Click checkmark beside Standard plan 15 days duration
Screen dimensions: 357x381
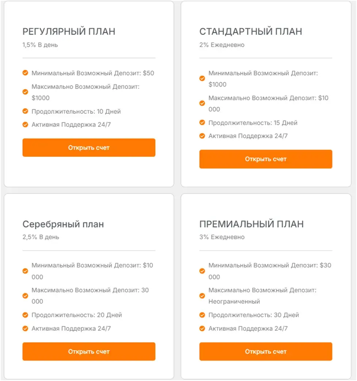(x=202, y=122)
